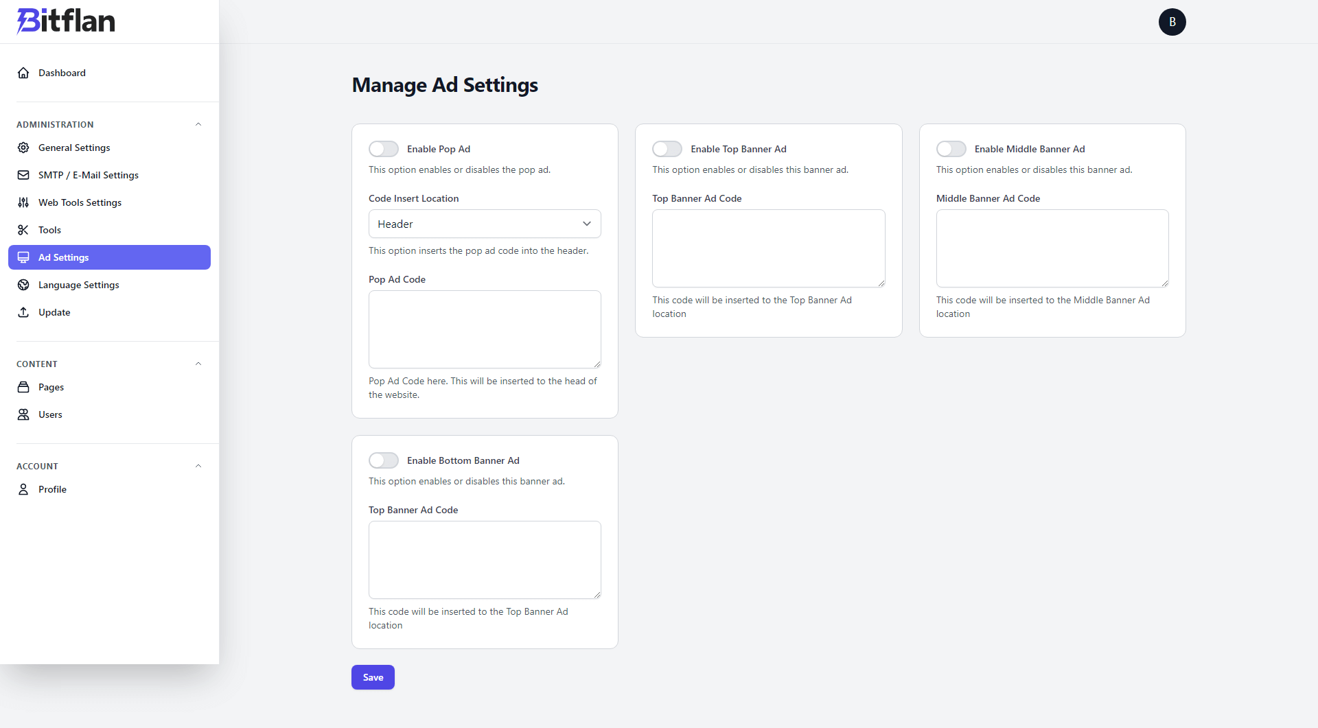Image resolution: width=1318 pixels, height=728 pixels.
Task: Open the Code Insert Location dropdown
Action: (484, 224)
